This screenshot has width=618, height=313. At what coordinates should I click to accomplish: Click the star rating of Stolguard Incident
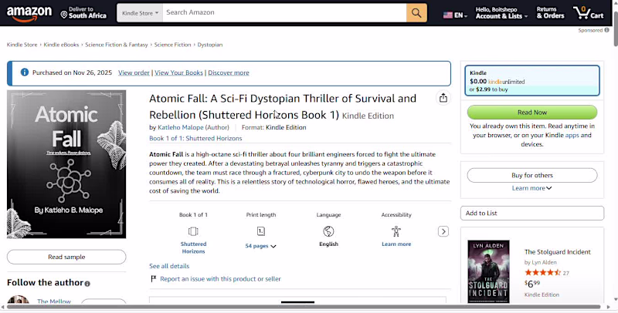click(x=542, y=272)
